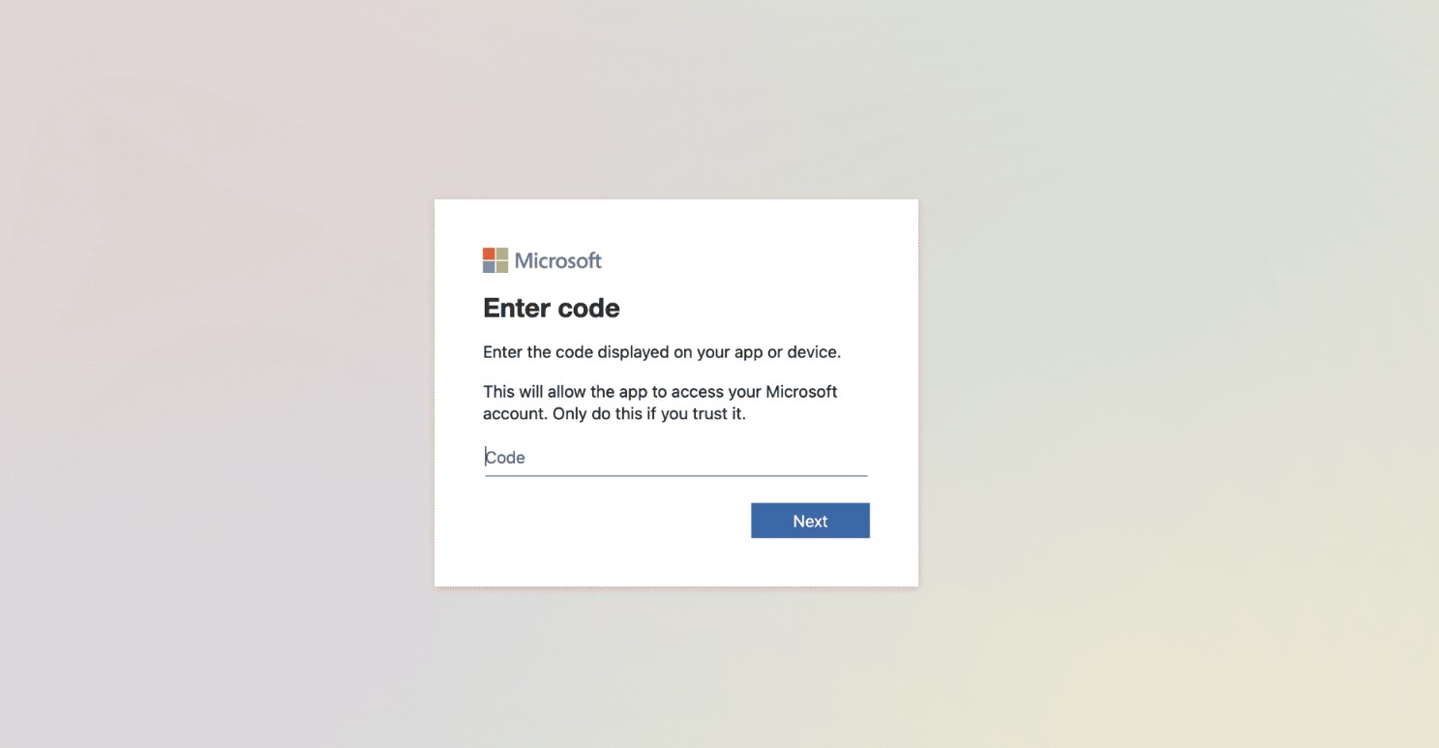Click the green square in Microsoft logo
The image size is (1439, 748).
[x=502, y=254]
